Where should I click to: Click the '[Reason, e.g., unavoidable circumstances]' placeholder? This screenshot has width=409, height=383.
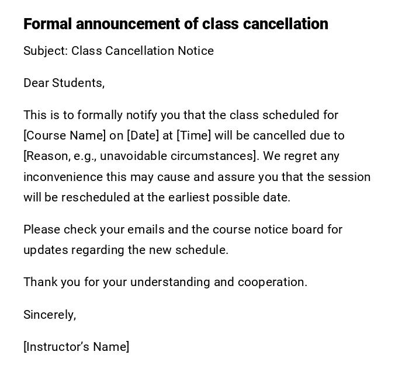point(140,156)
